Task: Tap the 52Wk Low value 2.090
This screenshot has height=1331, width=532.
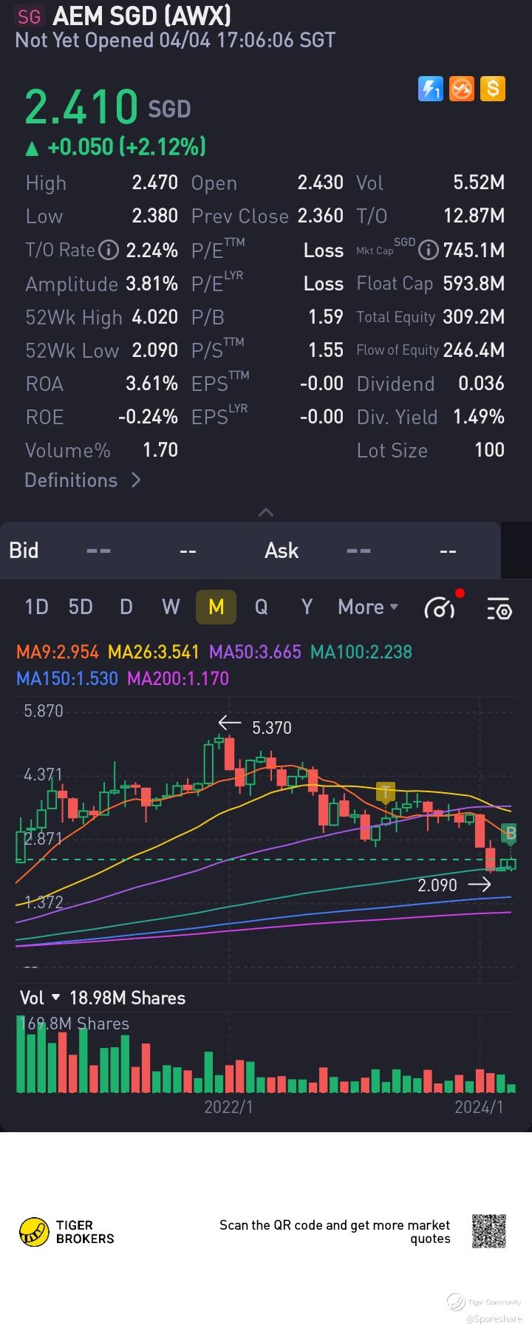Action: pyautogui.click(x=154, y=350)
